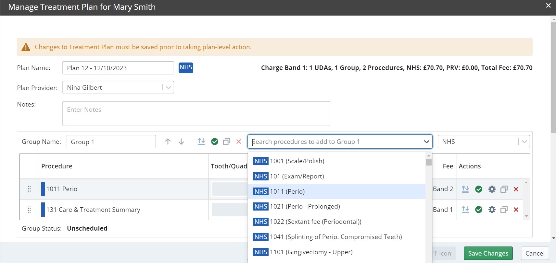This screenshot has height=263, width=556.
Task: Click the Cancel button
Action: click(x=535, y=253)
